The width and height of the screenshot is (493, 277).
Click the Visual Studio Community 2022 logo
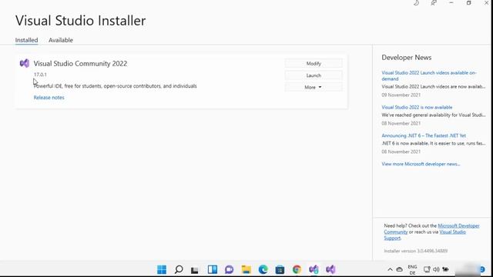coord(25,63)
